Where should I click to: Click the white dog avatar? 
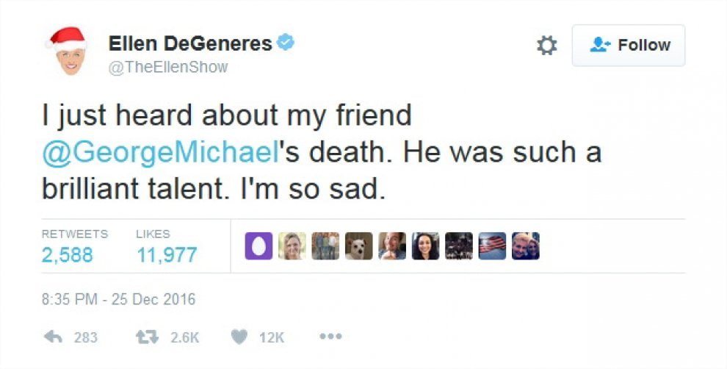(x=359, y=246)
